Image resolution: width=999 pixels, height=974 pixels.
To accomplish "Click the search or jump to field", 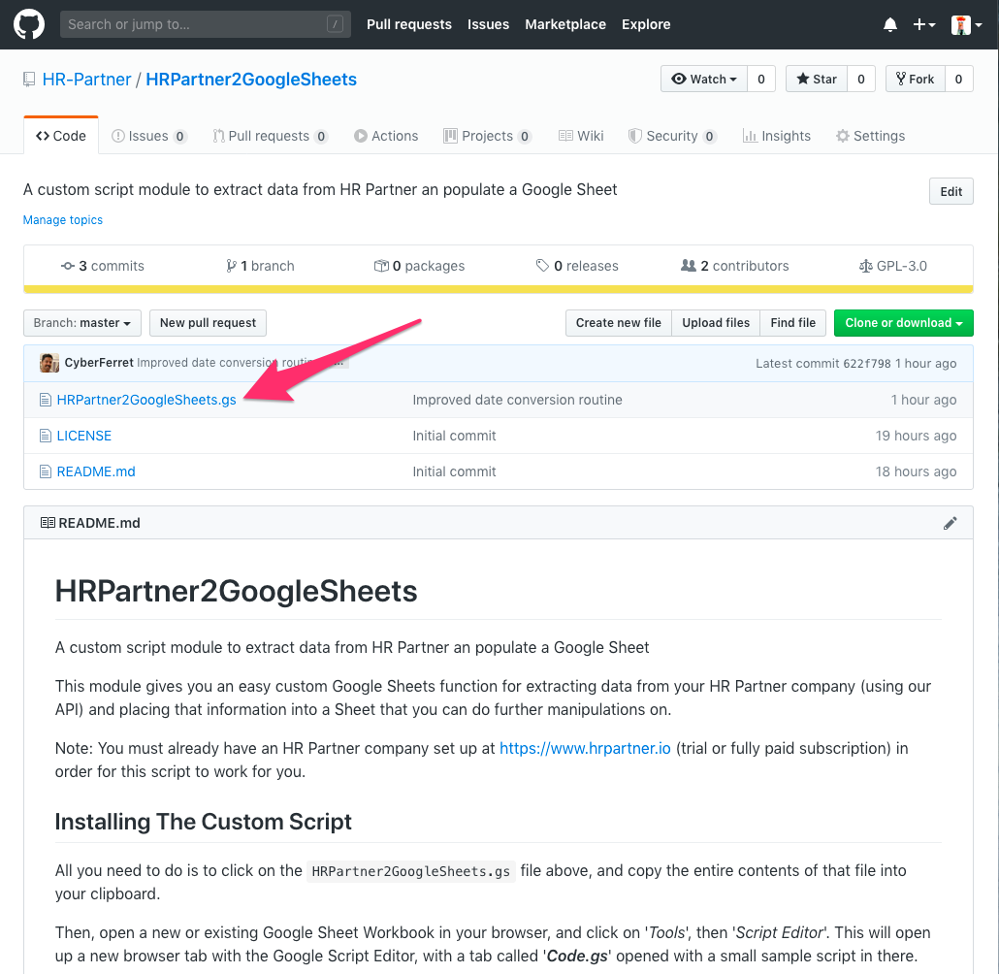I will coord(206,24).
